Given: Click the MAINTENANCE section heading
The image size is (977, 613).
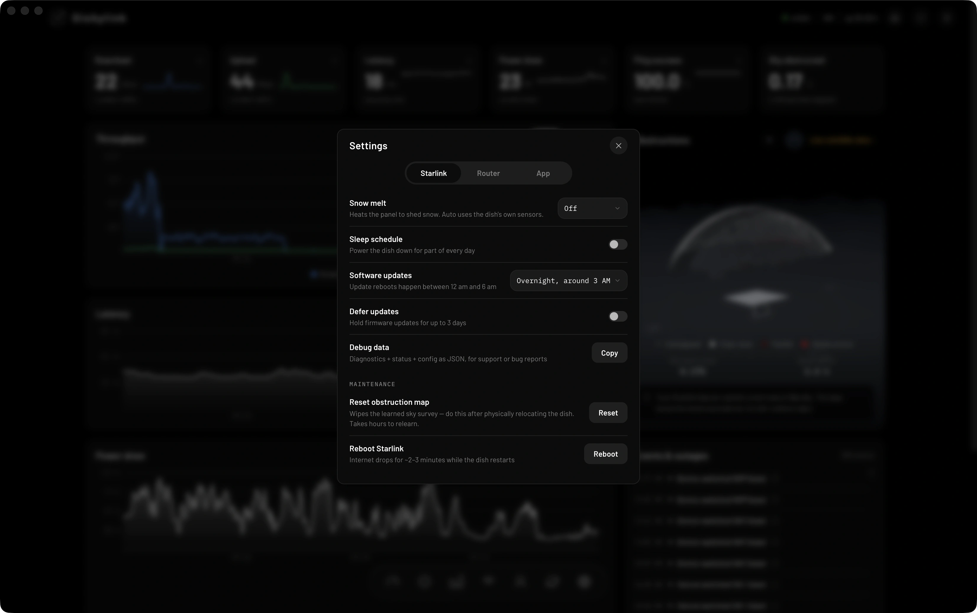Looking at the screenshot, I should 372,384.
